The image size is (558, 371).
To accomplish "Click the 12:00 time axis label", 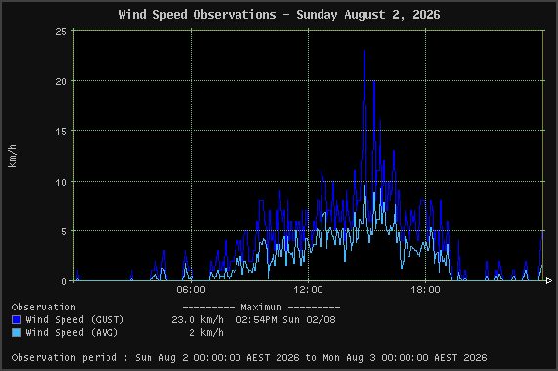I will (308, 290).
